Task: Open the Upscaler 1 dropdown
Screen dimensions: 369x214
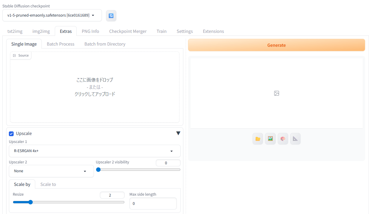Action: pyautogui.click(x=94, y=151)
